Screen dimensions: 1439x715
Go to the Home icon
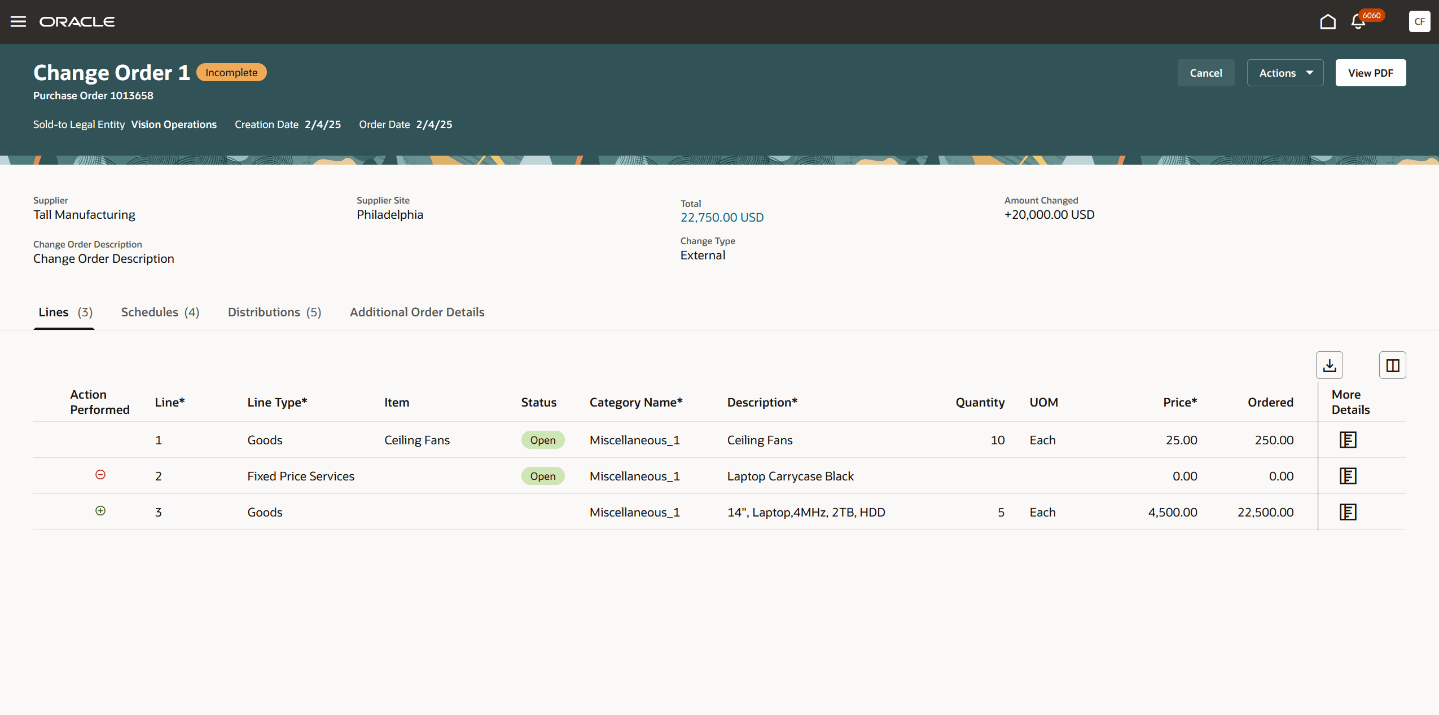click(x=1327, y=21)
